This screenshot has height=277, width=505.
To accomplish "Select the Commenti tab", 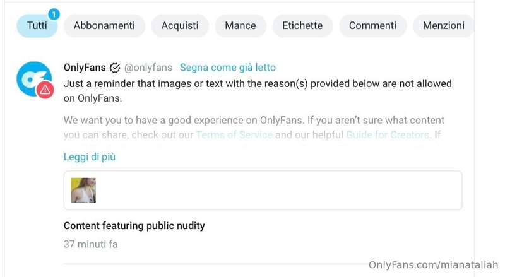I will click(372, 26).
